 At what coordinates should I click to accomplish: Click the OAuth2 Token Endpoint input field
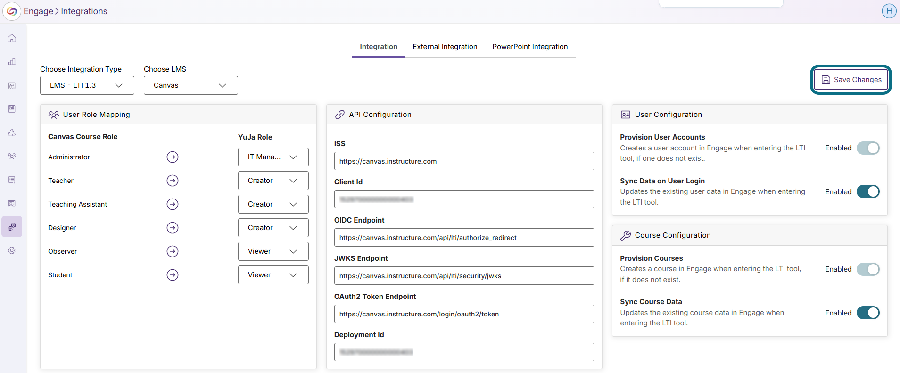pos(464,314)
